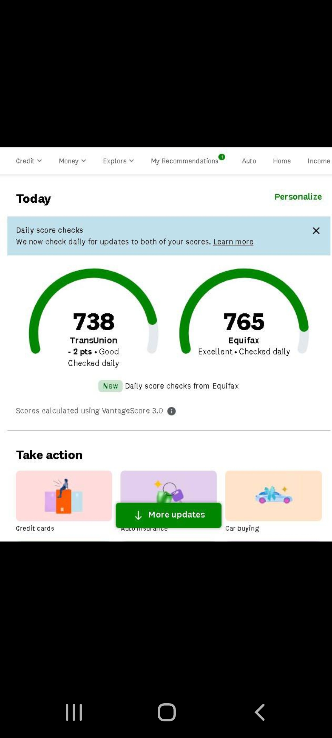
Task: Open the TransUnion 738 score gauge
Action: (x=94, y=321)
